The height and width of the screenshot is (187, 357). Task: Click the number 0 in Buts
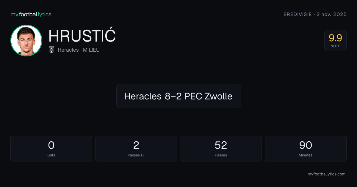tap(51, 145)
